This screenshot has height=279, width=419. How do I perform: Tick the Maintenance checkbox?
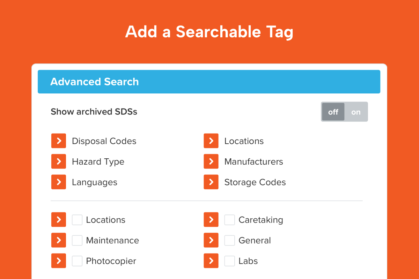77,240
